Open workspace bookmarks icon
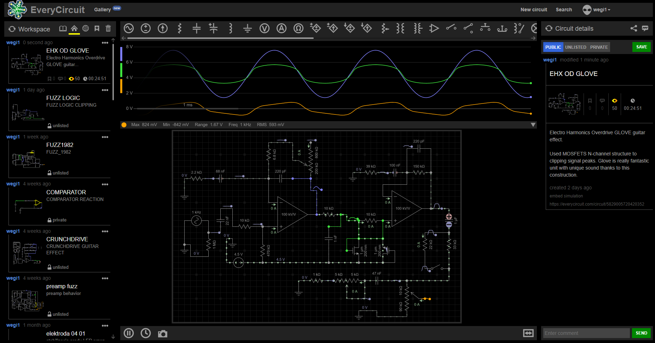Screen dimensions: 655x343 click(97, 29)
